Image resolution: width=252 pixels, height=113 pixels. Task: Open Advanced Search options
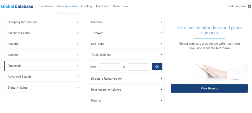[43, 77]
